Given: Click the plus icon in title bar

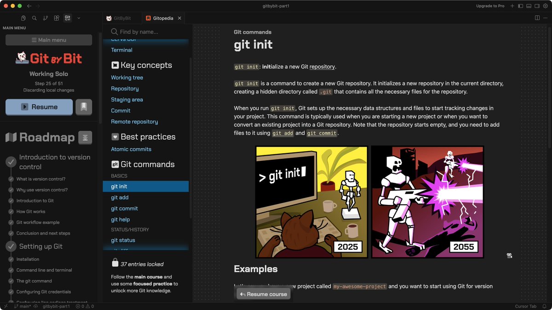Looking at the screenshot, I should pos(512,6).
